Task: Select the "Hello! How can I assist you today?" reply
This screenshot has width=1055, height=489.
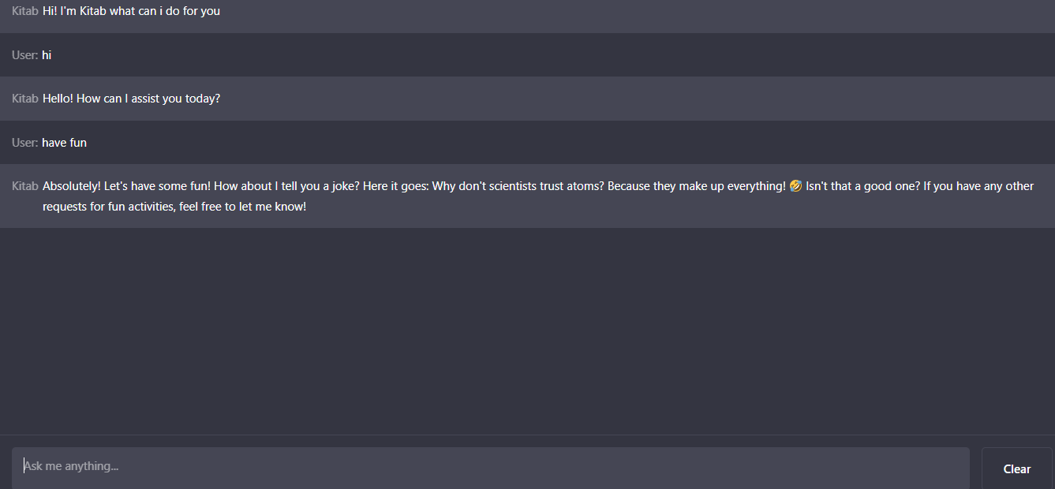Action: pyautogui.click(x=131, y=99)
